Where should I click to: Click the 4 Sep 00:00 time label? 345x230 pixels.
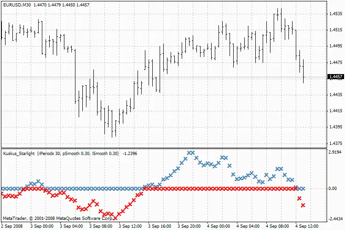click(218, 226)
